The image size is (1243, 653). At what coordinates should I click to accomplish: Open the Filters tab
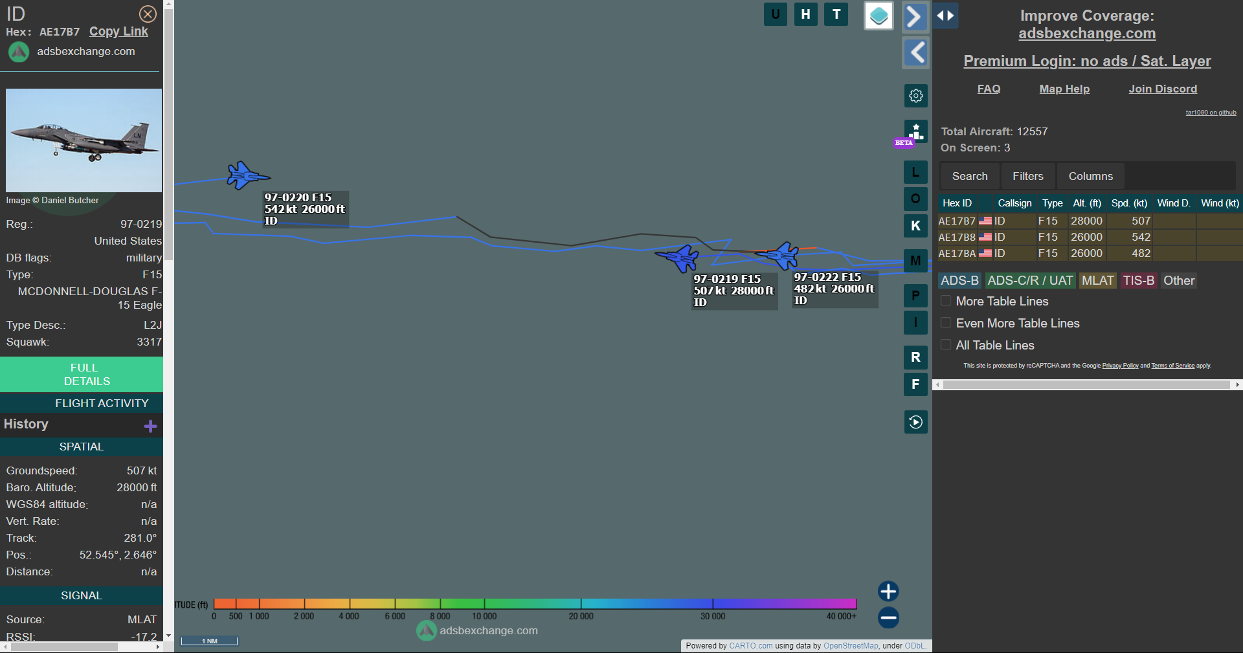pos(1028,176)
